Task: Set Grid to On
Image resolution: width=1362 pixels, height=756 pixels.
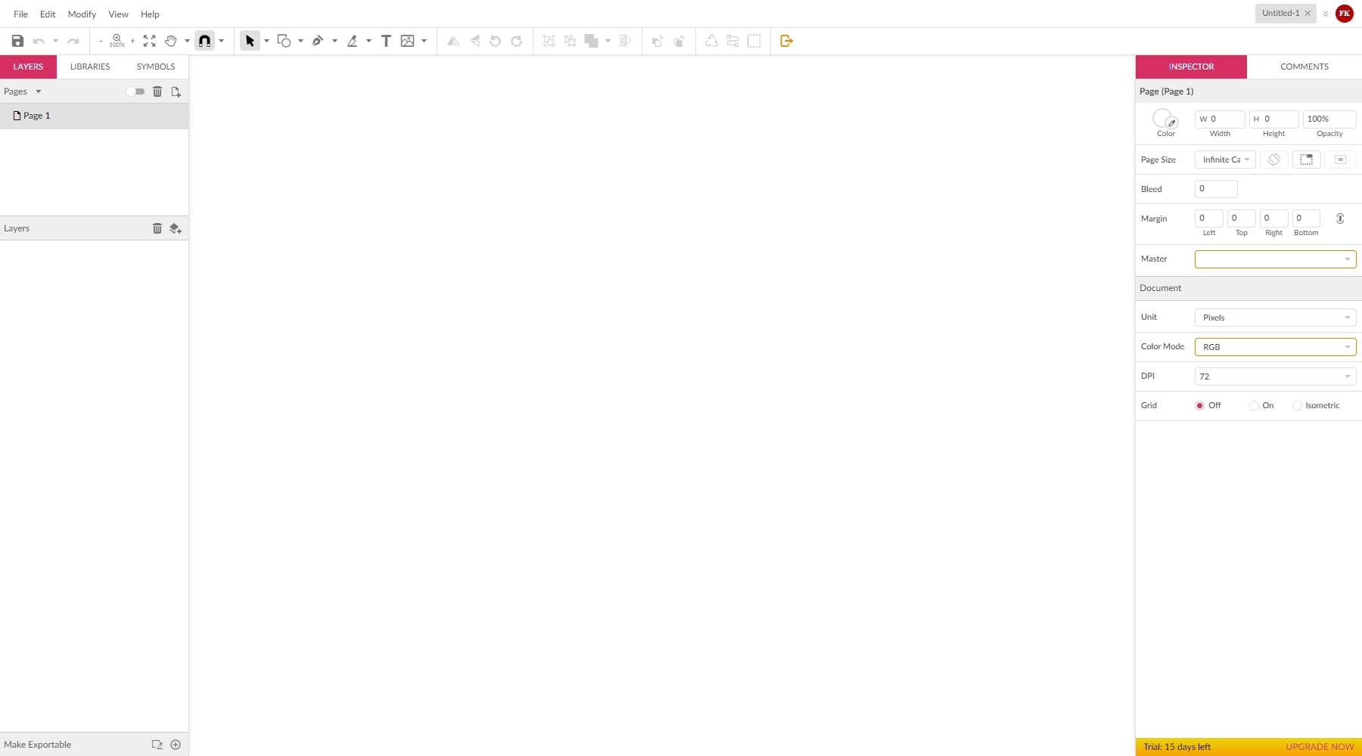Action: coord(1254,405)
